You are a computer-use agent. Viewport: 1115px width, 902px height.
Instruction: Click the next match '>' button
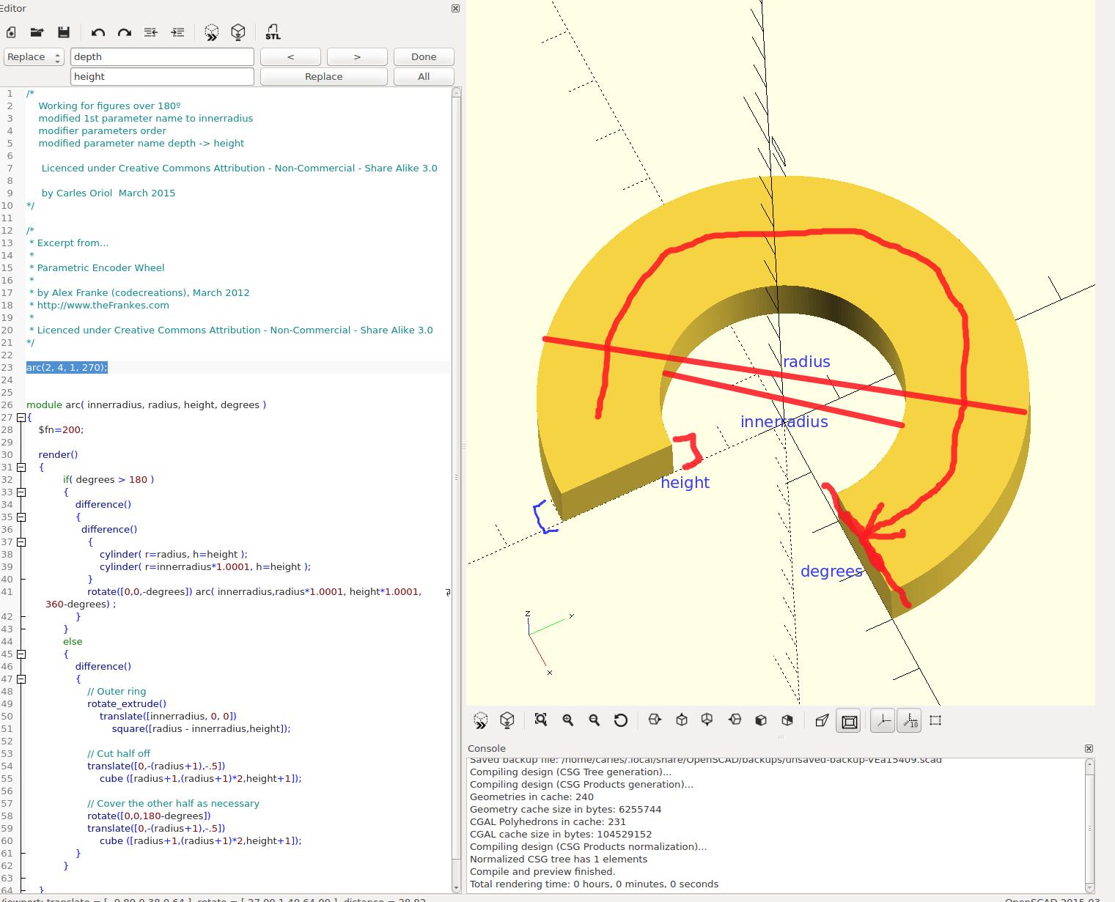pyautogui.click(x=357, y=57)
